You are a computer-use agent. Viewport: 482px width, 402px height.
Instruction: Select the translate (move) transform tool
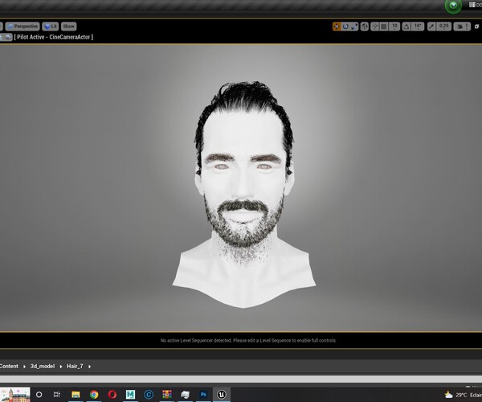click(x=337, y=27)
